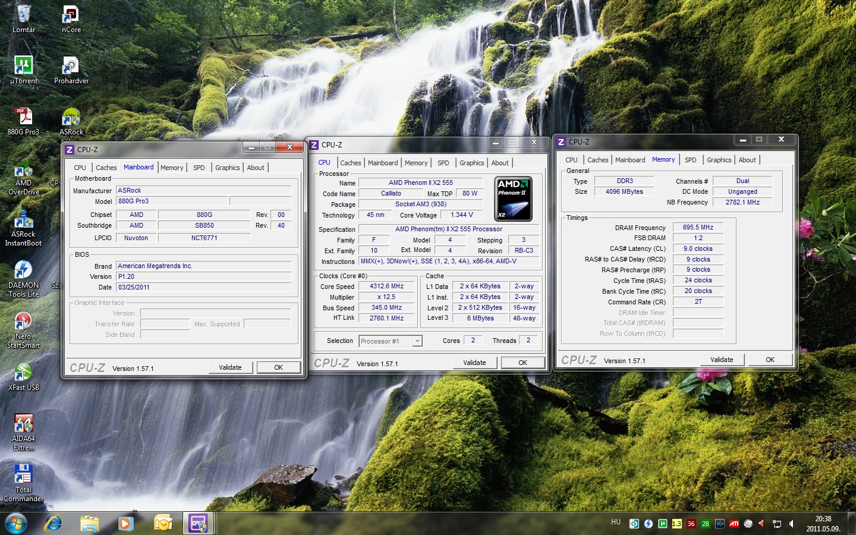Image resolution: width=856 pixels, height=535 pixels.
Task: Click OK in the Memory window
Action: click(x=770, y=360)
